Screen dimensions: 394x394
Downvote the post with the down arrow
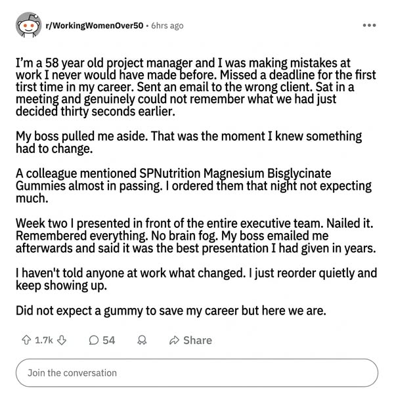pos(62,340)
